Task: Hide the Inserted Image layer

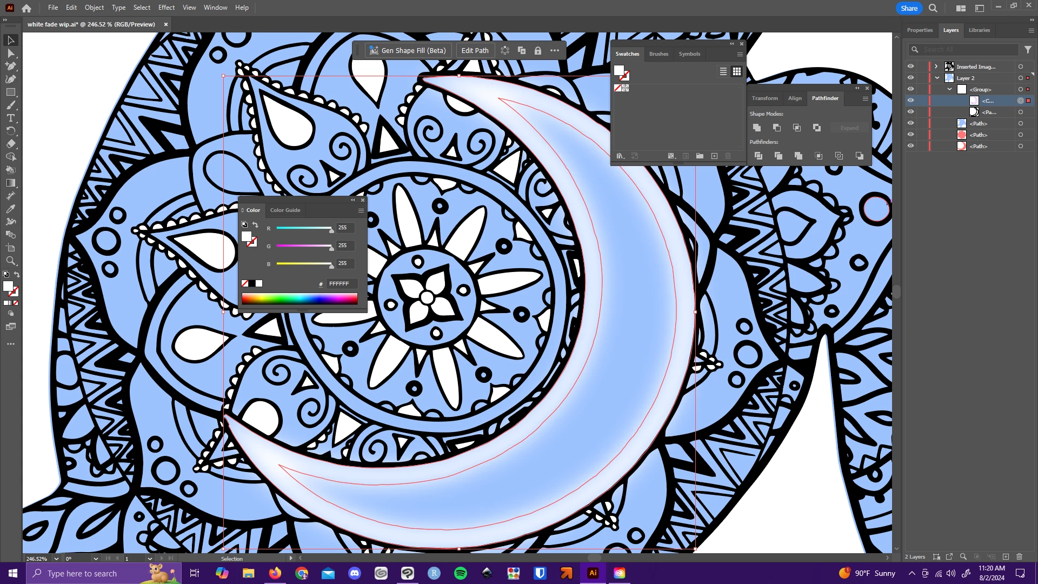Action: click(x=910, y=67)
